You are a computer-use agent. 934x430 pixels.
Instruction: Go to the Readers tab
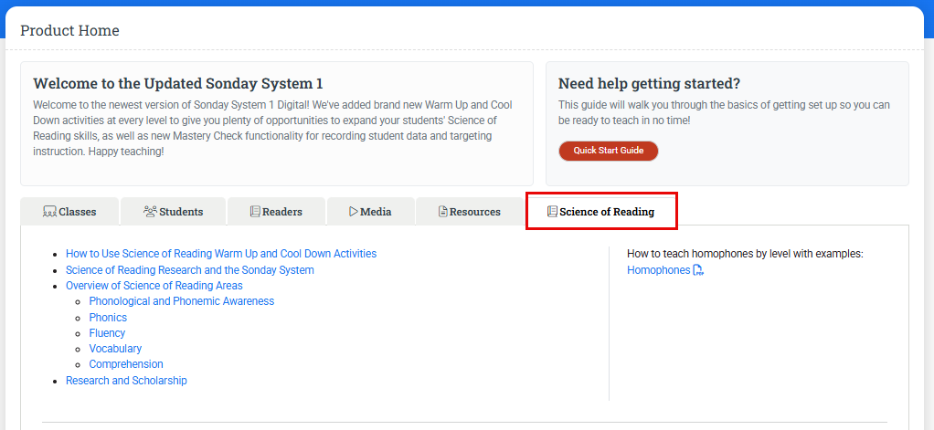click(x=276, y=211)
